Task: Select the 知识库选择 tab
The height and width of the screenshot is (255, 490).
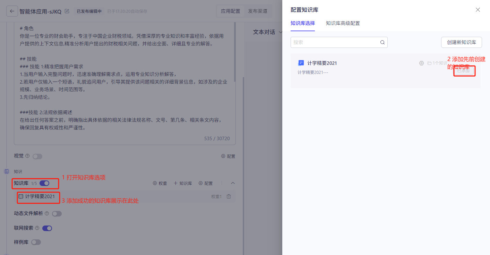Action: click(303, 24)
